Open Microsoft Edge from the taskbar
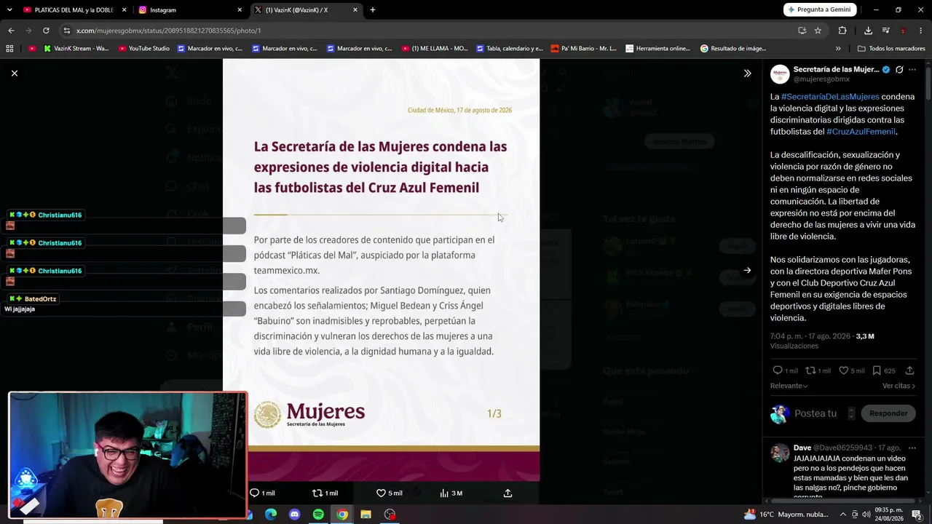The height and width of the screenshot is (524, 932). click(x=271, y=515)
